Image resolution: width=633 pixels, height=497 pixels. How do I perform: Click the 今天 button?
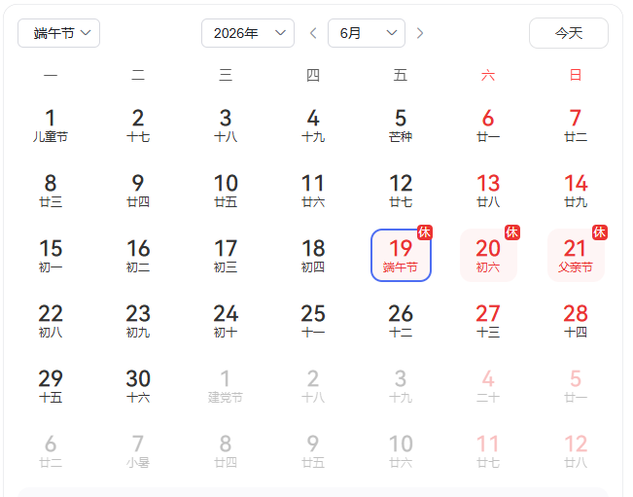(x=568, y=33)
